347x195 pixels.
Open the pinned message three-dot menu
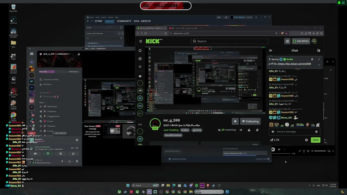(x=319, y=59)
